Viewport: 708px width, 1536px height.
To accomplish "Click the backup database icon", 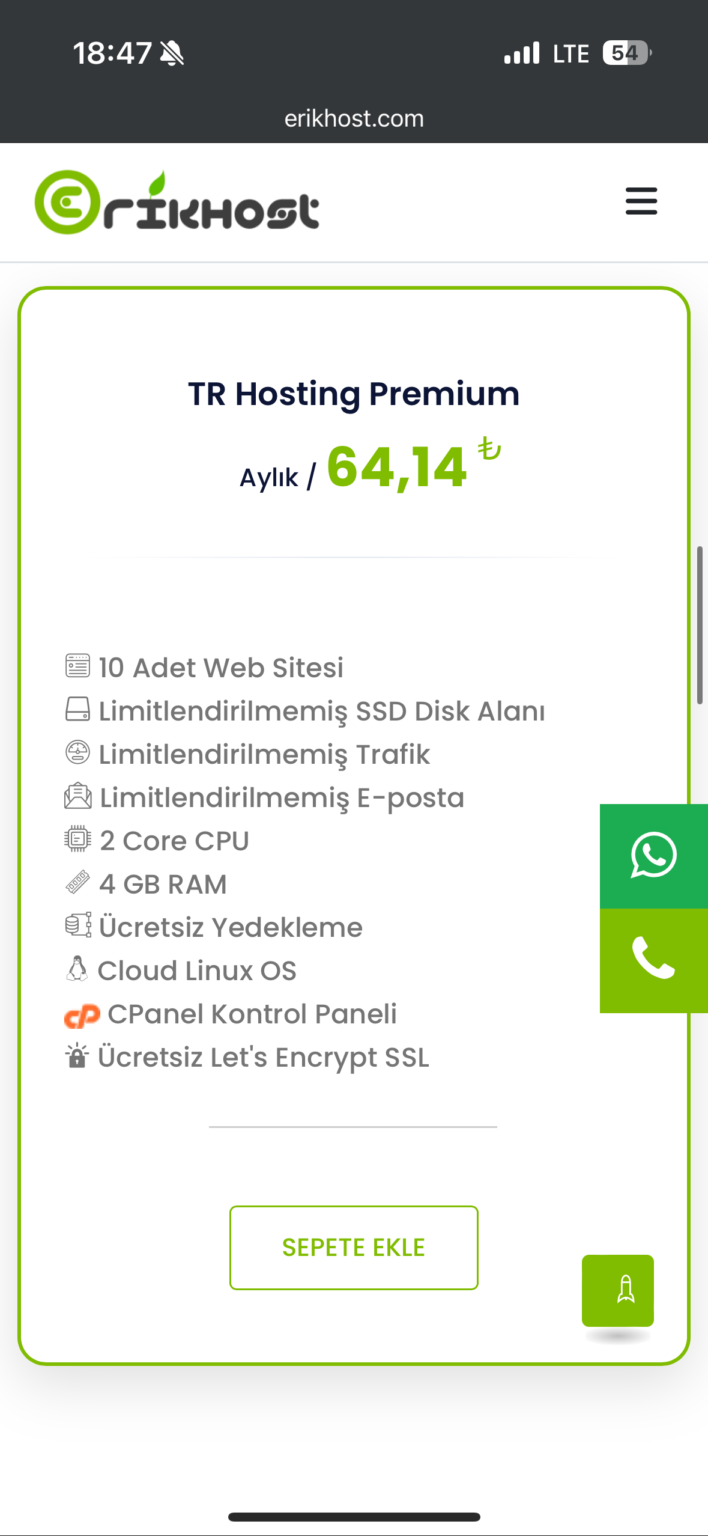I will (x=78, y=925).
